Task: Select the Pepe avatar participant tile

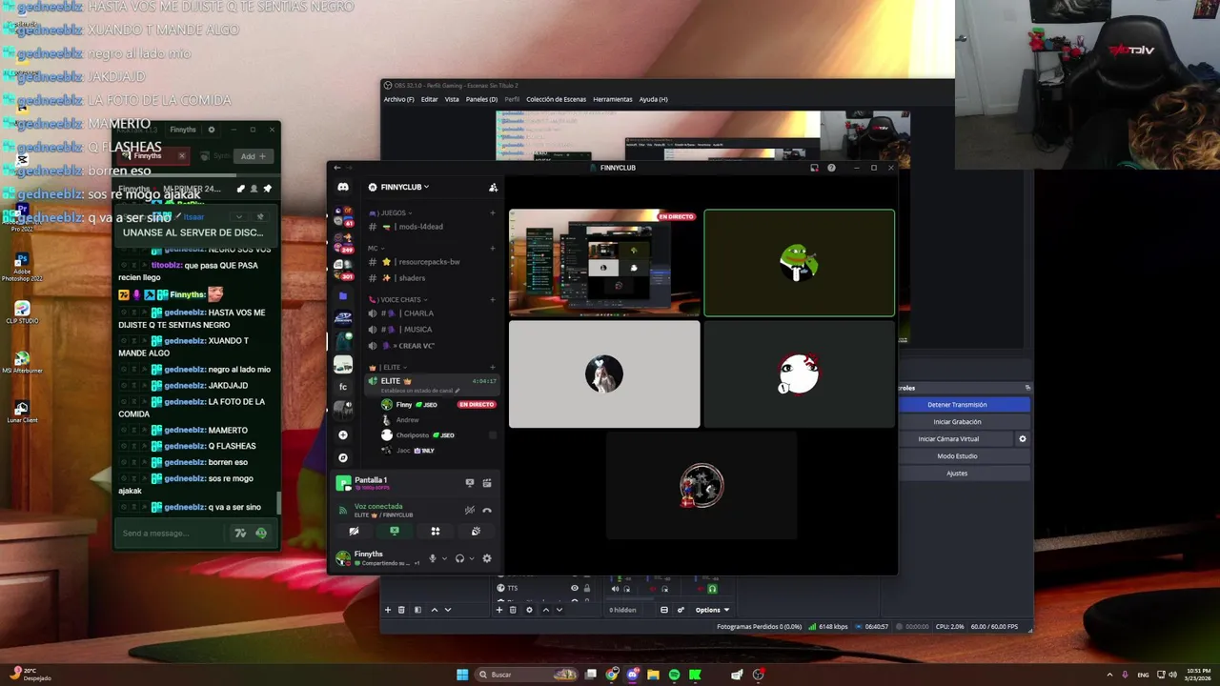Action: click(x=800, y=263)
